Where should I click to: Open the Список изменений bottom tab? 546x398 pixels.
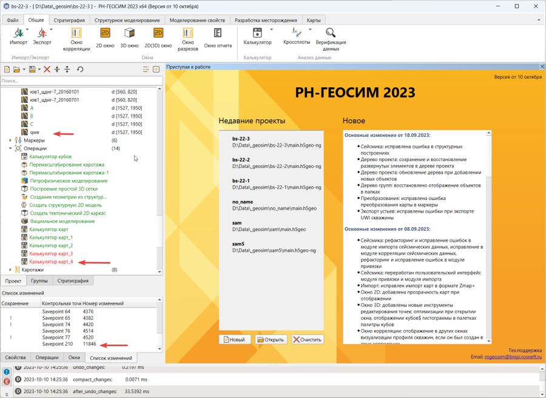pyautogui.click(x=111, y=358)
